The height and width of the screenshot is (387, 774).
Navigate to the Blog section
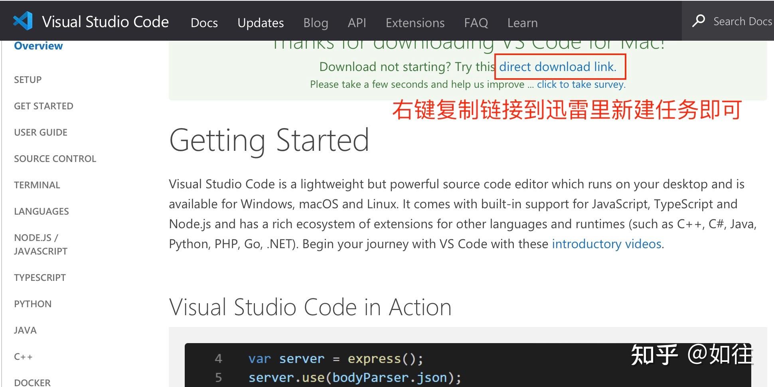point(316,23)
